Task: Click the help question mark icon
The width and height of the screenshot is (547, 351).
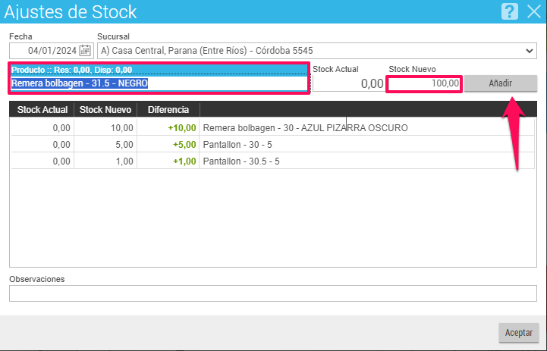Action: (510, 11)
